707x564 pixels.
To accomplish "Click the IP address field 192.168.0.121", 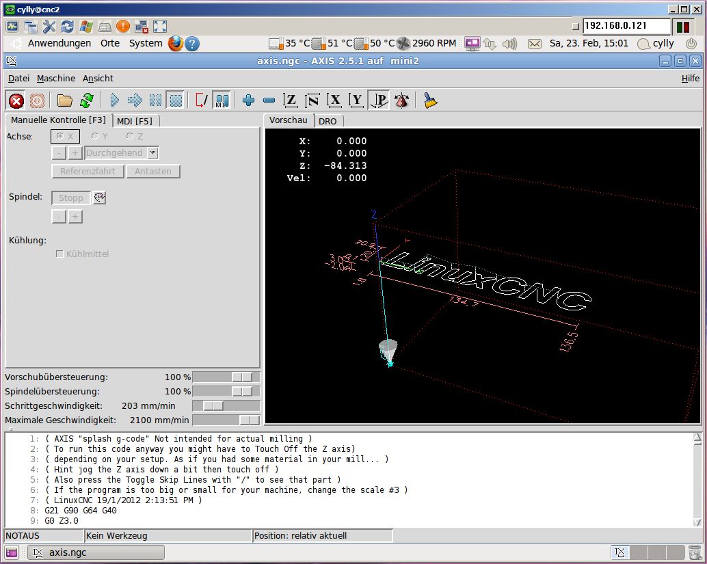I will pyautogui.click(x=627, y=26).
